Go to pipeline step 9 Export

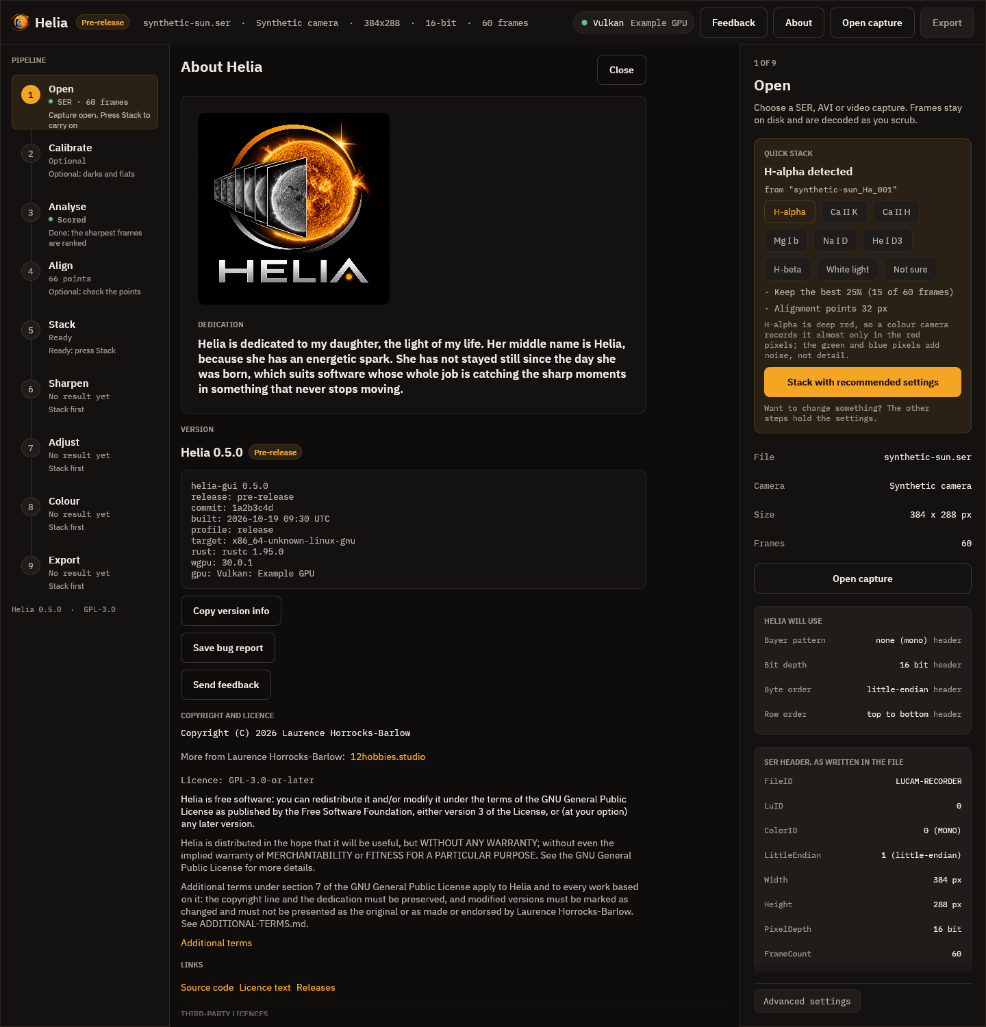pyautogui.click(x=85, y=573)
